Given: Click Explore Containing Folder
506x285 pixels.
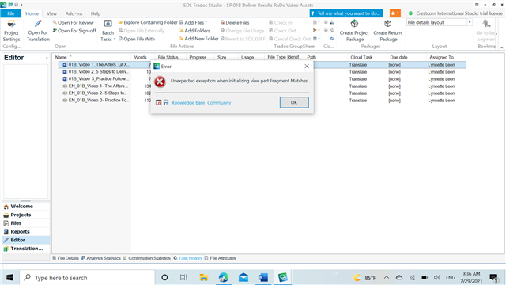Looking at the screenshot, I should click(148, 22).
